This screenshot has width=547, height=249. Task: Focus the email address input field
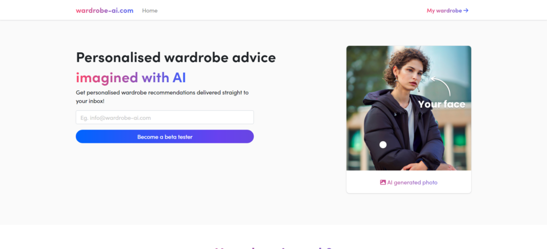[165, 117]
